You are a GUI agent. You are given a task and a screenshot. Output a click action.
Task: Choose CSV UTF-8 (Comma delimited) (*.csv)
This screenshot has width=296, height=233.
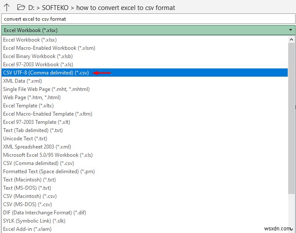[x=145, y=73]
